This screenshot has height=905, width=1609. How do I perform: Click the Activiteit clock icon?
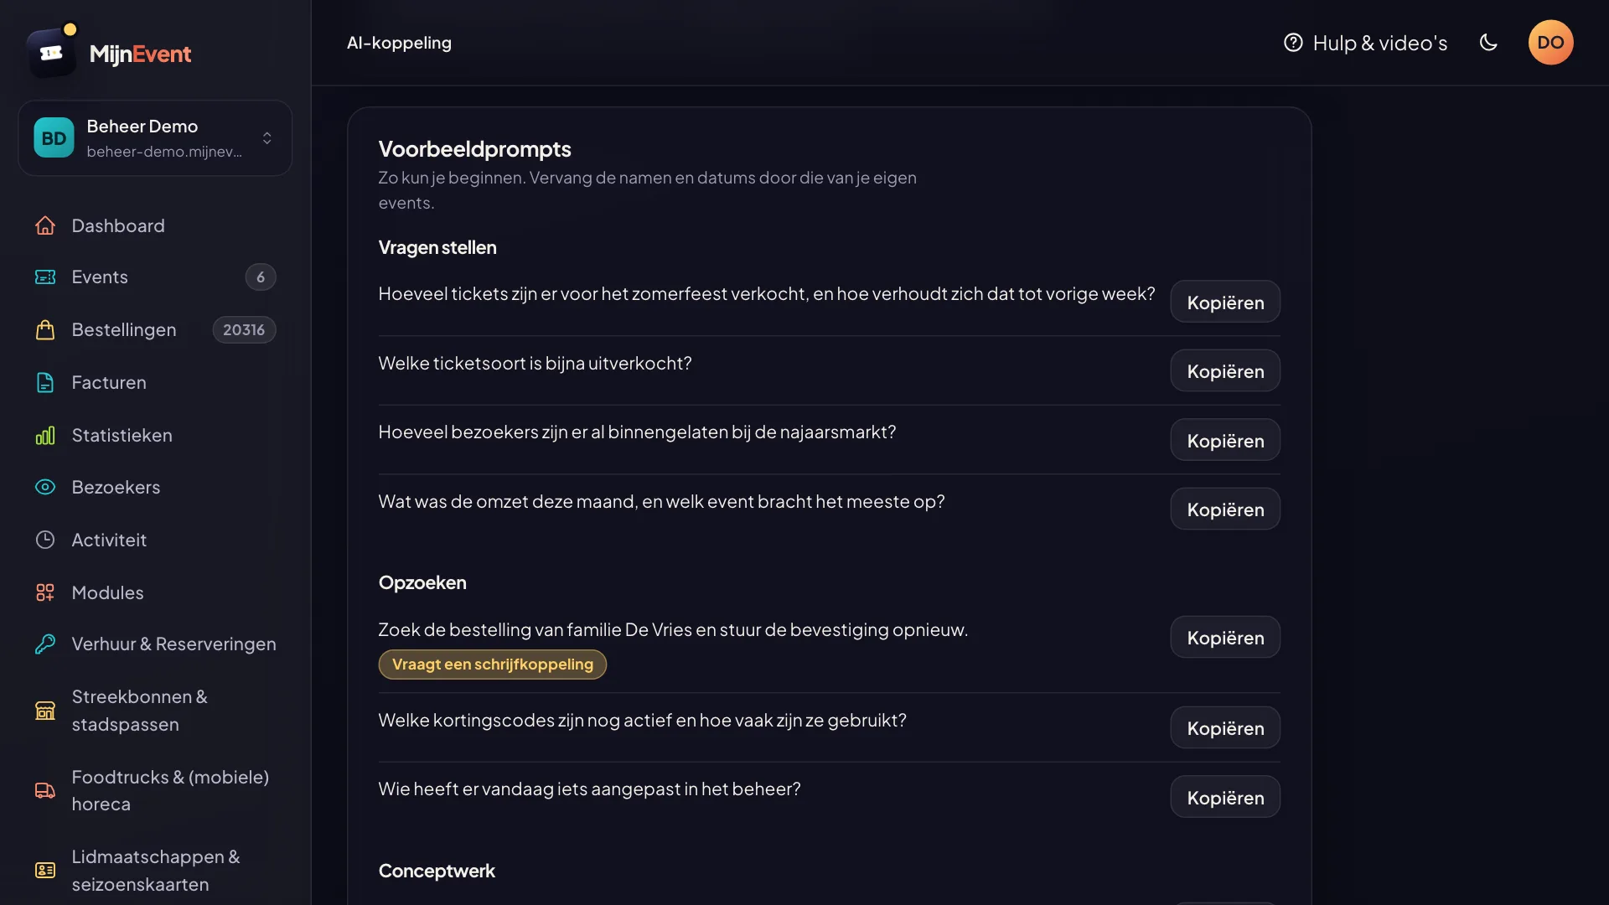pyautogui.click(x=45, y=540)
